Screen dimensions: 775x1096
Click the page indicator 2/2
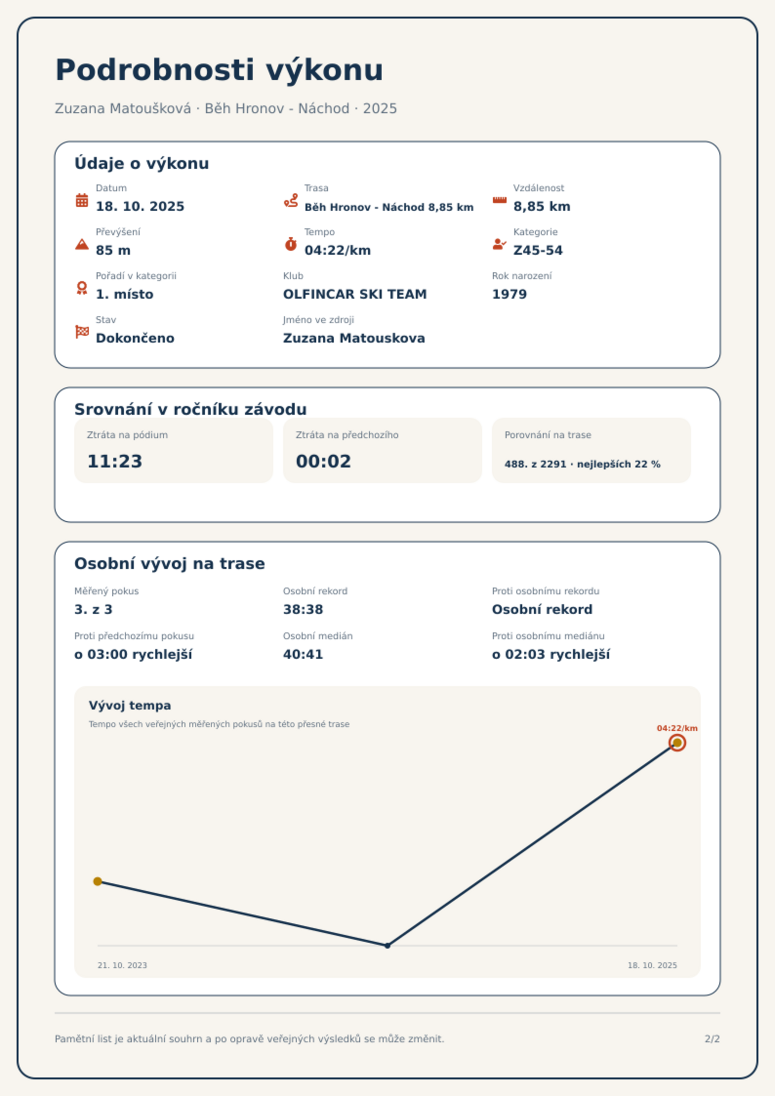click(x=712, y=1039)
